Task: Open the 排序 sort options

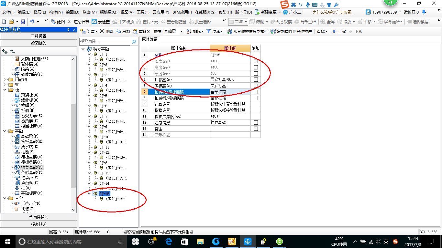Action: 195,31
